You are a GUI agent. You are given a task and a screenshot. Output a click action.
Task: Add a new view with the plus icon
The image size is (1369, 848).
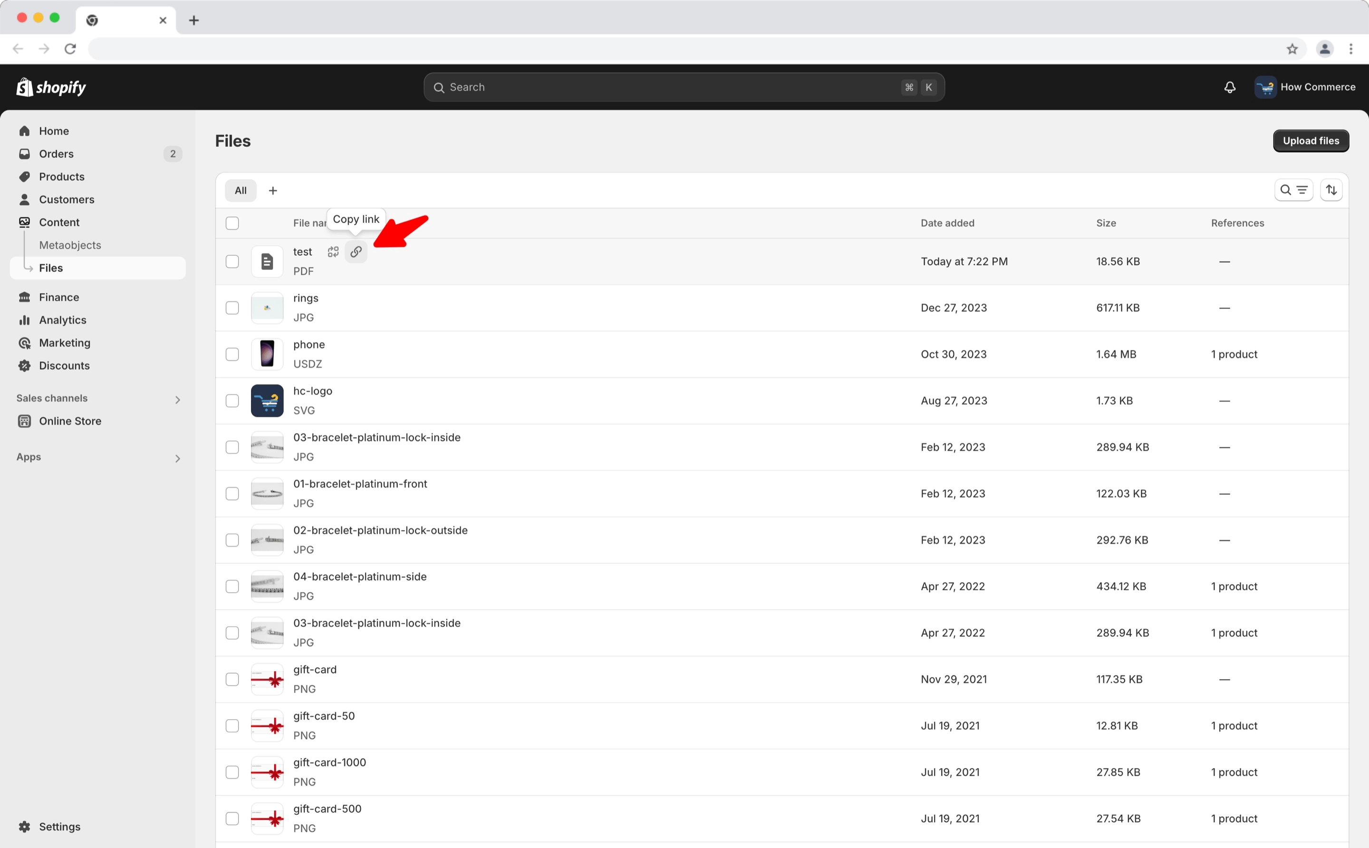(x=273, y=191)
